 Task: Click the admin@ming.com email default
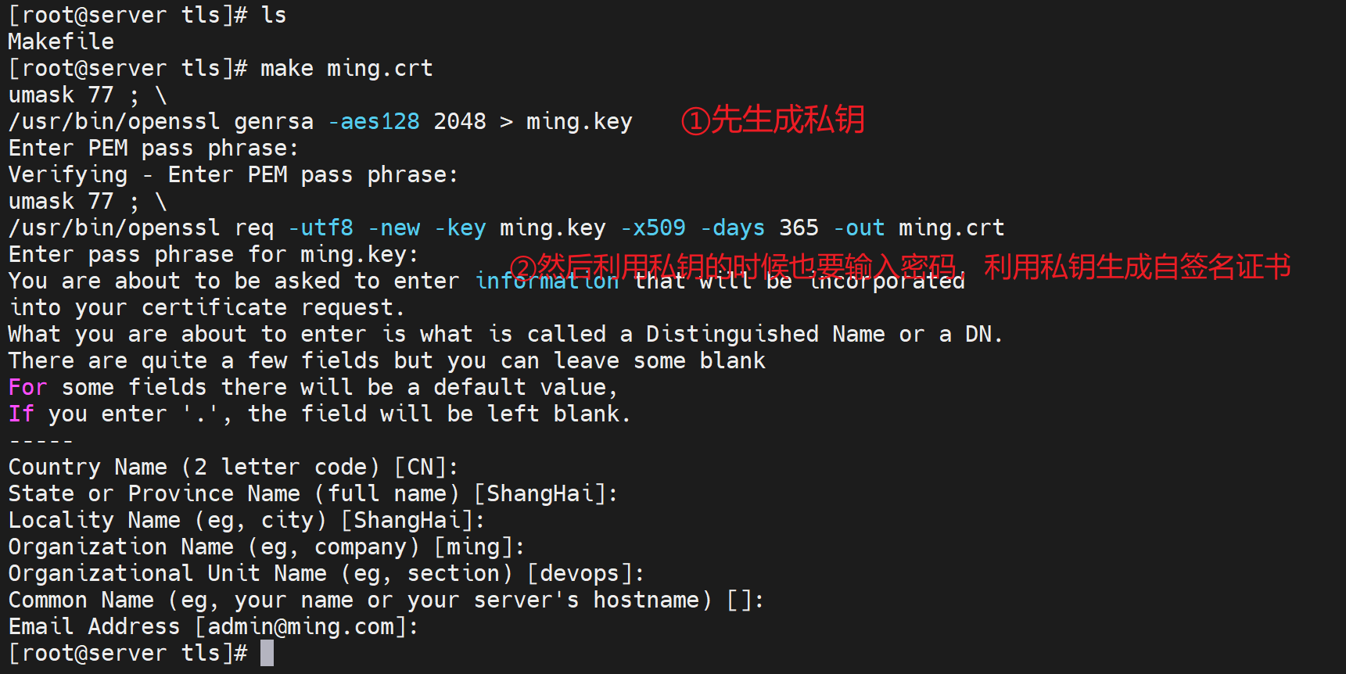(x=300, y=626)
